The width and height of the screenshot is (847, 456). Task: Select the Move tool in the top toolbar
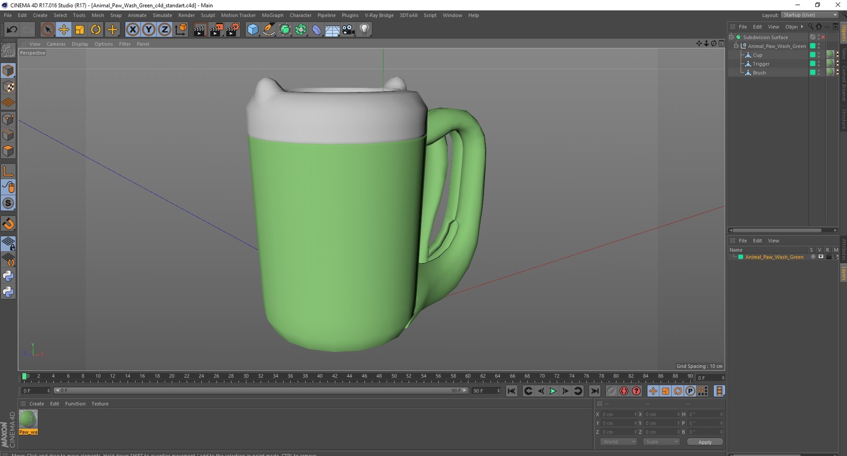[64, 30]
